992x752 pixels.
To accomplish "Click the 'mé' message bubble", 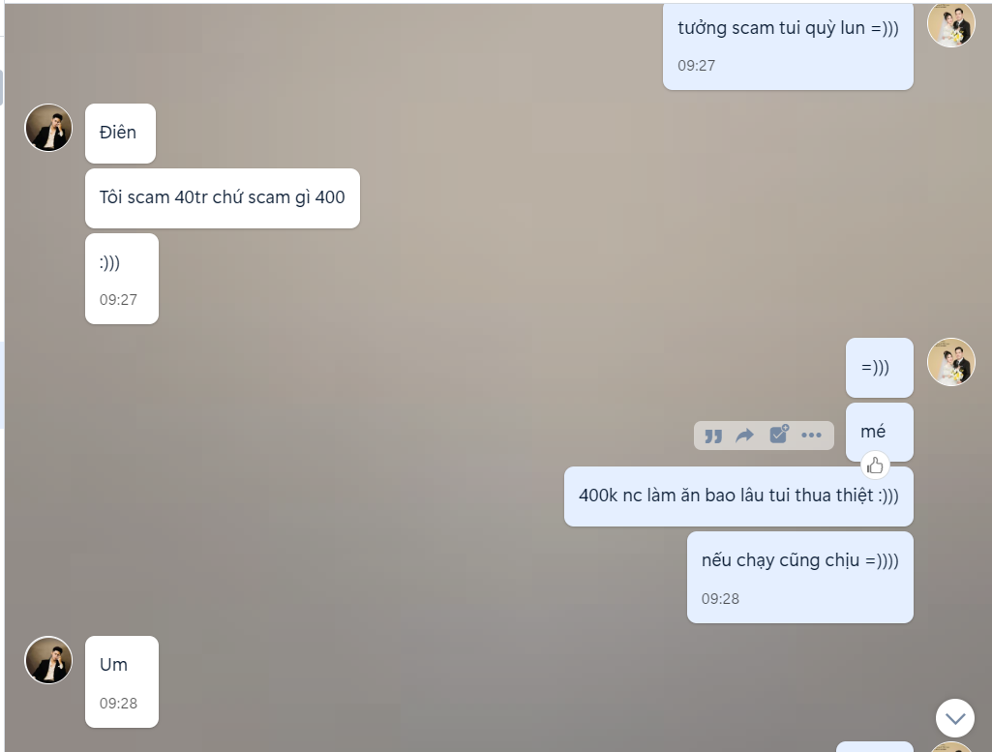I will coord(879,432).
